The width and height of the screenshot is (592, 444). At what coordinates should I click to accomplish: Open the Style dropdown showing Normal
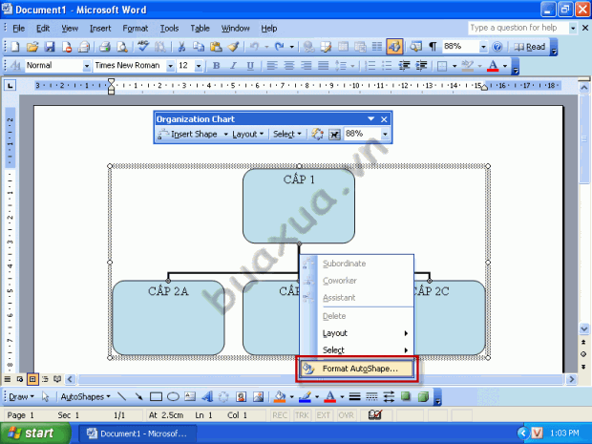coord(87,66)
